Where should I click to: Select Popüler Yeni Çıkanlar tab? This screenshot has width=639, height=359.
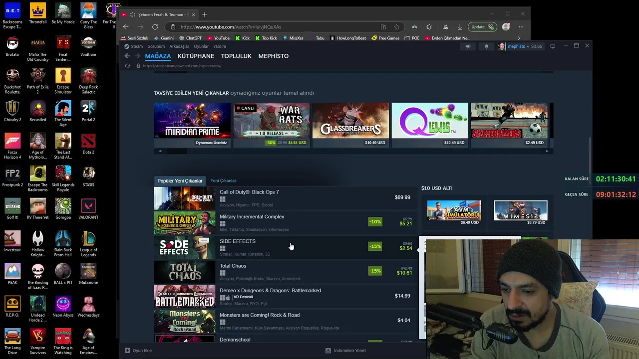(x=180, y=180)
